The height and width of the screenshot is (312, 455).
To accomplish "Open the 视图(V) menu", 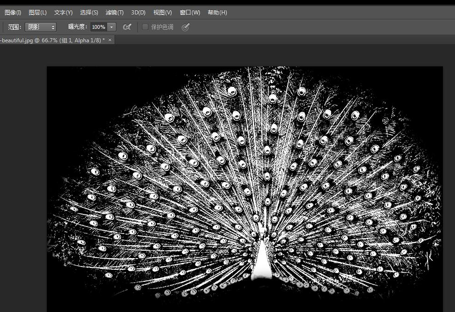I will click(162, 13).
